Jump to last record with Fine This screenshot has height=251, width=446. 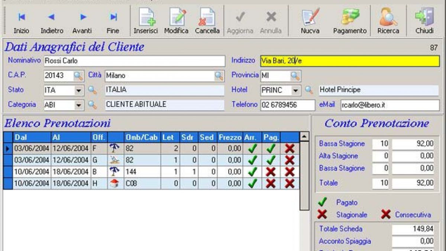pos(113,22)
